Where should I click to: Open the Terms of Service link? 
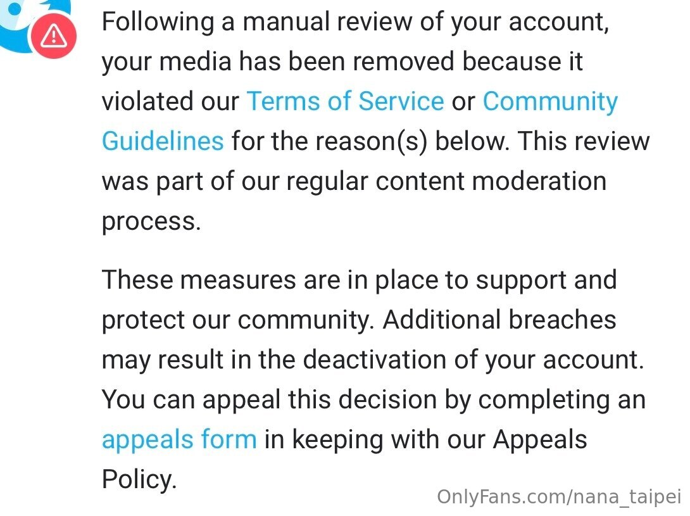click(346, 101)
